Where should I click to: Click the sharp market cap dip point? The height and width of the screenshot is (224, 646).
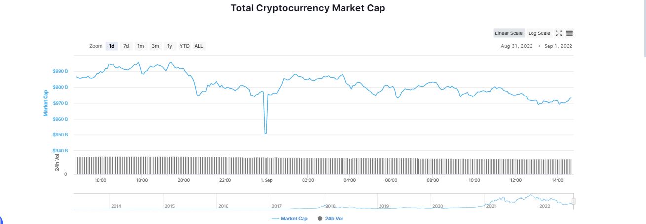coord(266,133)
